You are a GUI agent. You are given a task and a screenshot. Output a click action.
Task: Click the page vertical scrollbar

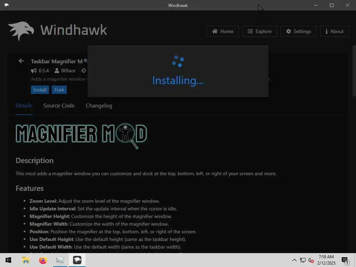click(x=354, y=71)
